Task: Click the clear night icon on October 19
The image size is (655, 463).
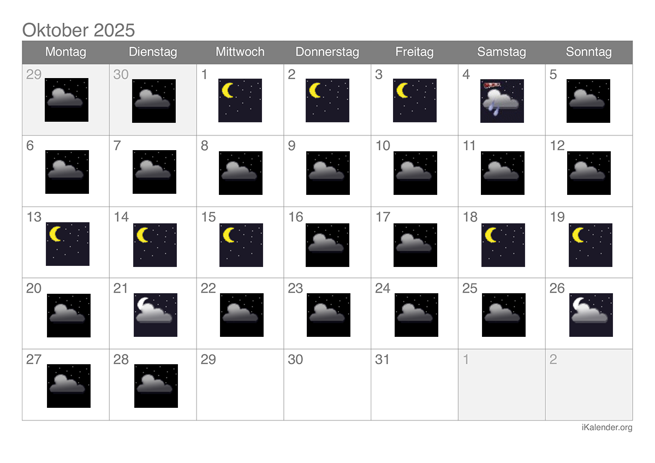Action: click(x=590, y=245)
